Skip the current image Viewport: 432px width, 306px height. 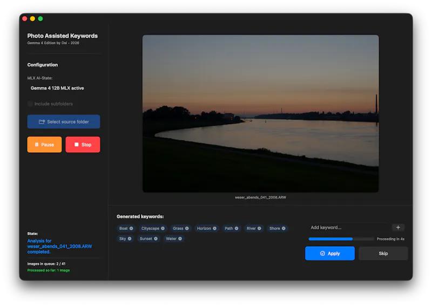383,254
